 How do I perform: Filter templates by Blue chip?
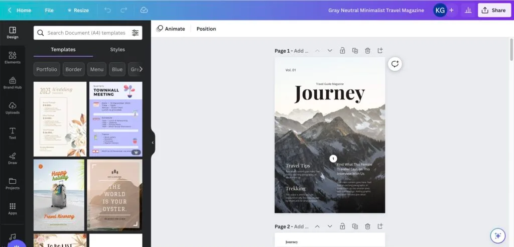pos(117,69)
